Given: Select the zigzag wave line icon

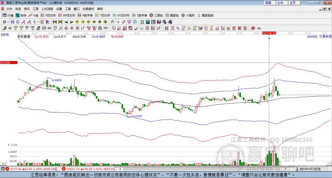Looking at the screenshot, I should point(142,28).
